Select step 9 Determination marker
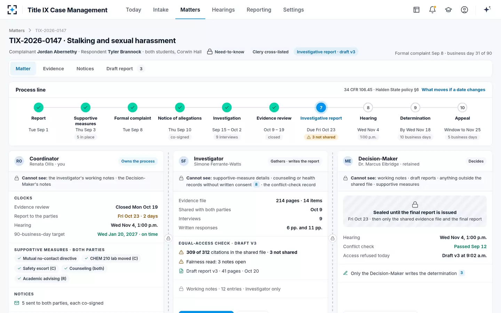501x313 pixels. tap(415, 107)
